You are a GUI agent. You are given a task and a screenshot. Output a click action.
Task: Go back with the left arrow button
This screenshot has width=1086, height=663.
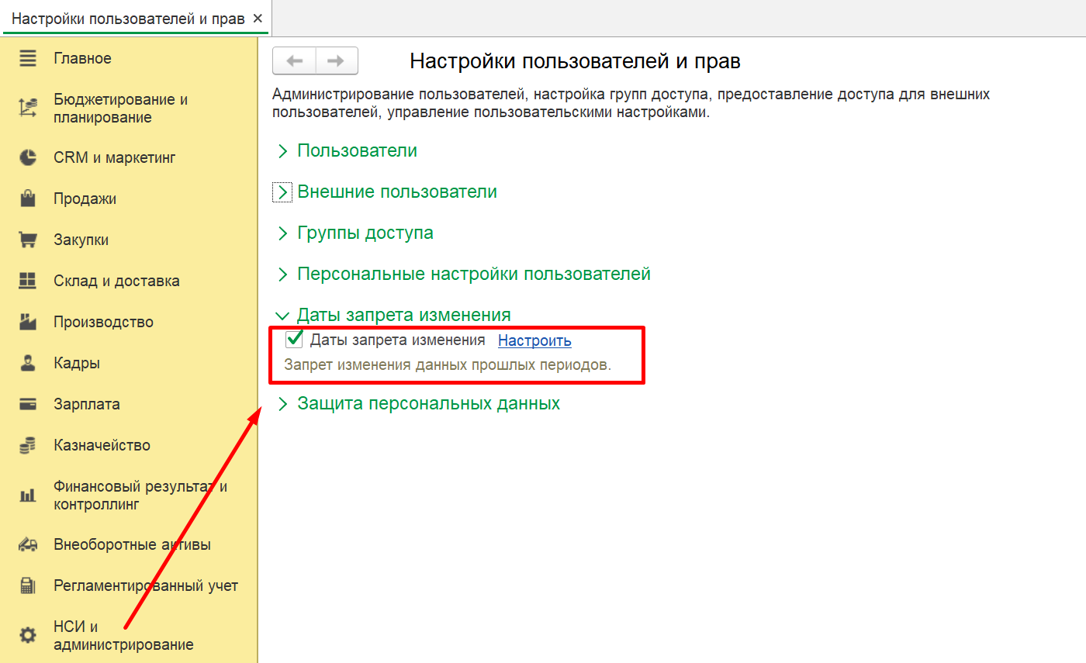tap(294, 61)
